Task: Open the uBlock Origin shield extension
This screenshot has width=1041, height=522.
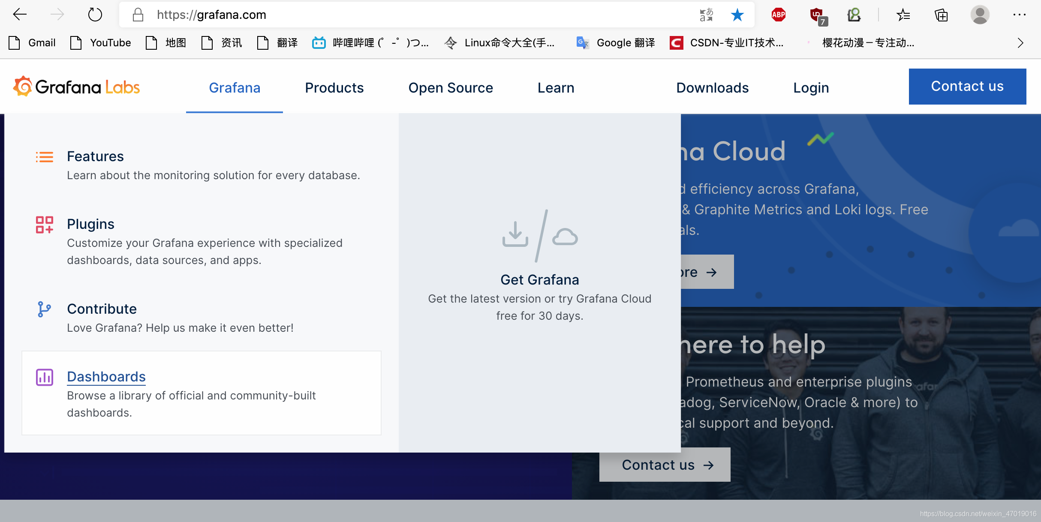Action: pos(818,15)
